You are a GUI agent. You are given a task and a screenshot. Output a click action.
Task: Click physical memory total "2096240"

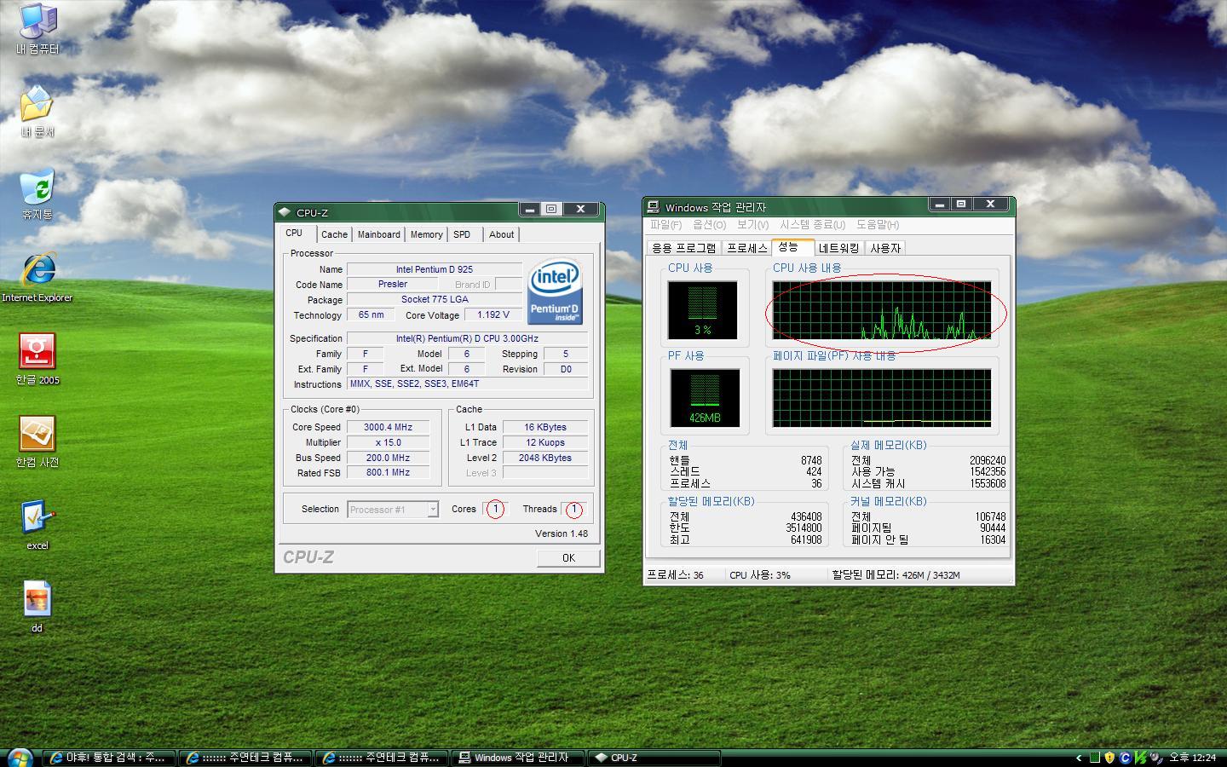pyautogui.click(x=988, y=460)
